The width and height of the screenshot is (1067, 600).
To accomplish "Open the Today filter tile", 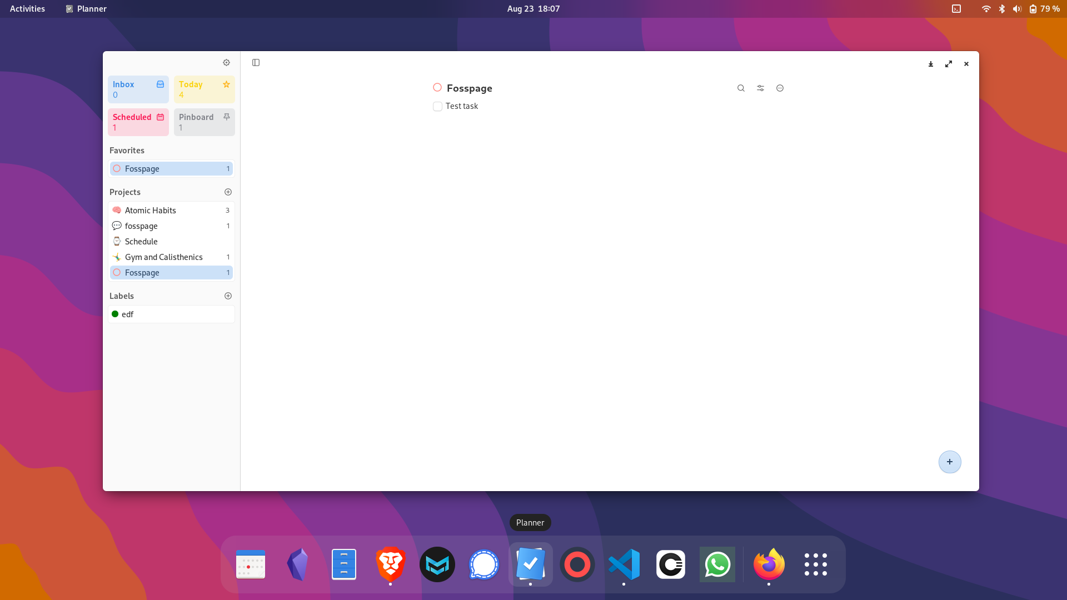I will 204,89.
